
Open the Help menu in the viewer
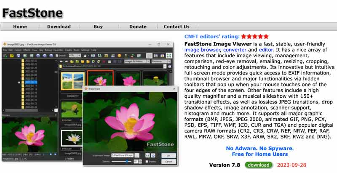click(94, 50)
